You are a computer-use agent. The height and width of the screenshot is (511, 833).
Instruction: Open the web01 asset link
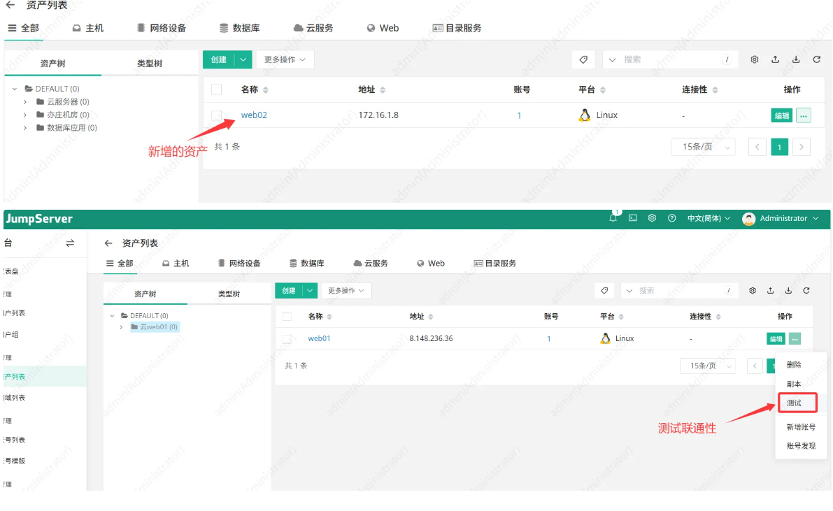(x=319, y=338)
